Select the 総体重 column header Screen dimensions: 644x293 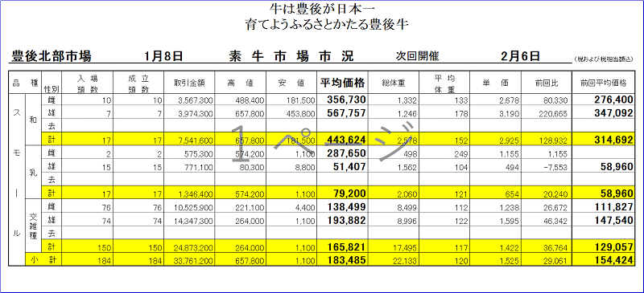(x=394, y=83)
